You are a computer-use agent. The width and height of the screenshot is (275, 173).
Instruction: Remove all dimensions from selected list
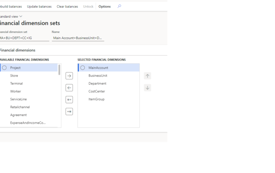[x=69, y=111]
